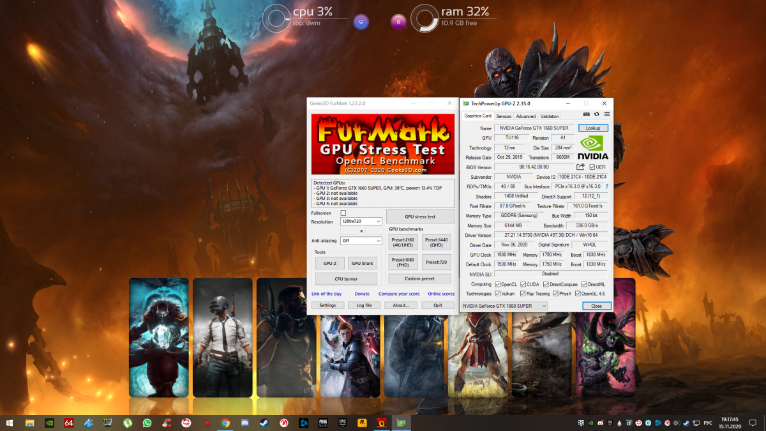This screenshot has width=766, height=431.
Task: Launch Google Chrome from the taskbar
Action: (x=225, y=423)
